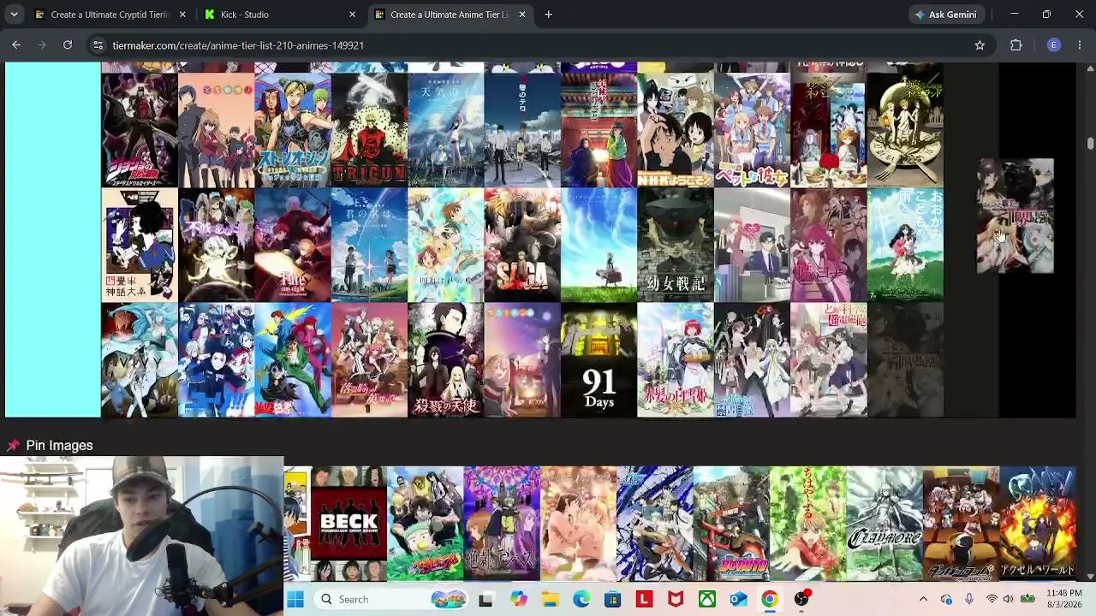Open Microsoft Edge from the taskbar
This screenshot has height=616, width=1096.
point(581,600)
